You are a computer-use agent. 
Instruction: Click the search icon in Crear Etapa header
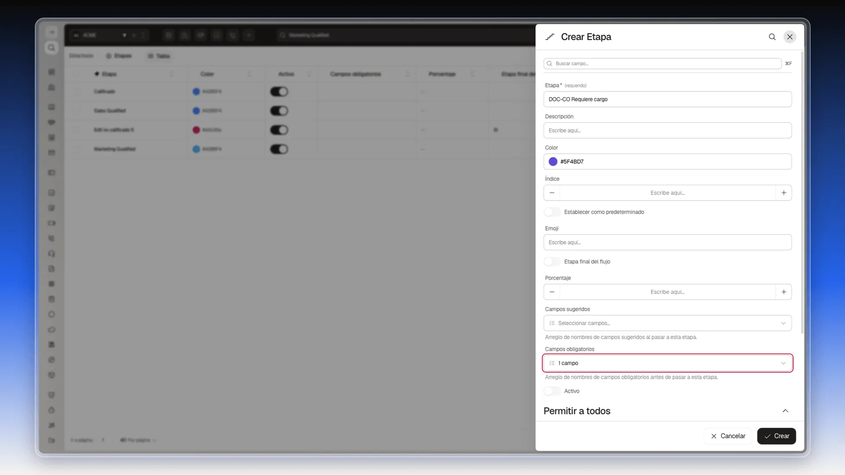pos(772,37)
